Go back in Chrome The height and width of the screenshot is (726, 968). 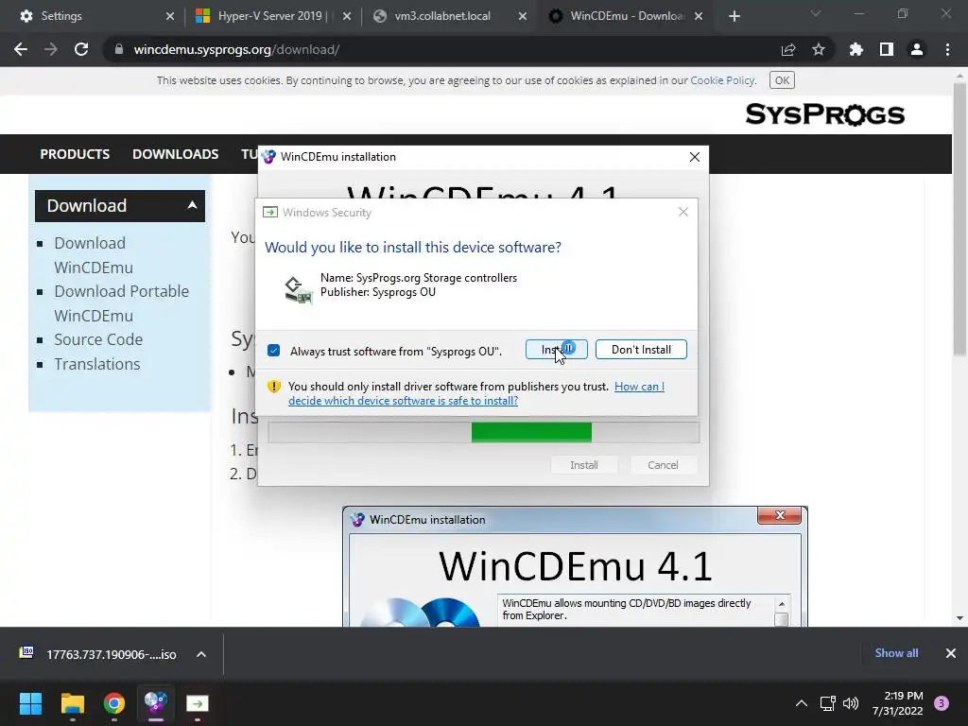point(21,49)
